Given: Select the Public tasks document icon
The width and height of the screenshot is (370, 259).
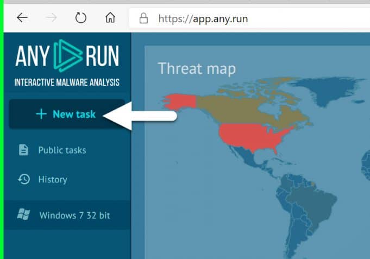Looking at the screenshot, I should tap(23, 150).
